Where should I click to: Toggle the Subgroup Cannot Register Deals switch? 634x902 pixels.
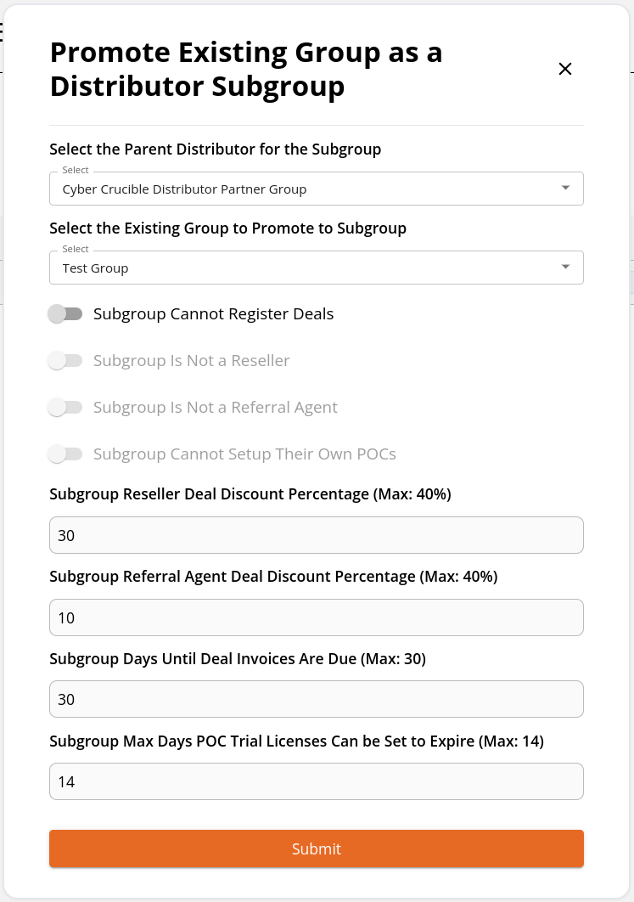click(x=65, y=314)
